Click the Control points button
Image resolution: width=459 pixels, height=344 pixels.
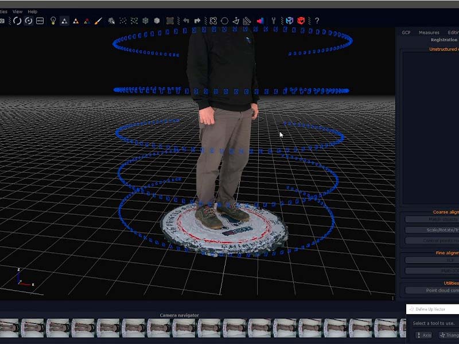(432, 241)
